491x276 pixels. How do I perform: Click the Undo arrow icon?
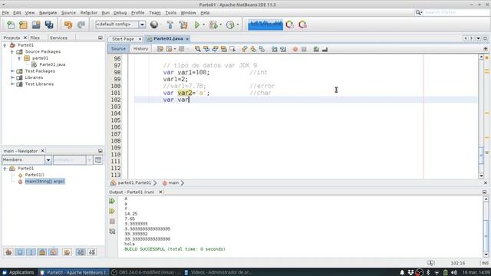68,25
